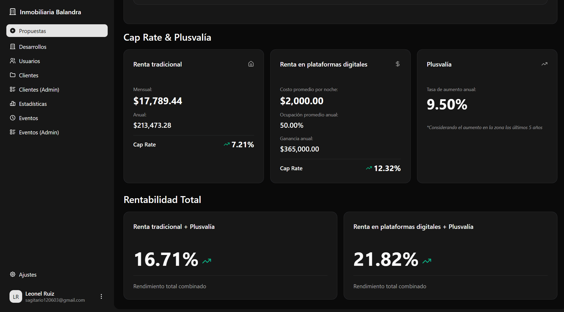Click the green trend arrow beside 21.82%
Image resolution: width=564 pixels, height=312 pixels.
(x=427, y=261)
